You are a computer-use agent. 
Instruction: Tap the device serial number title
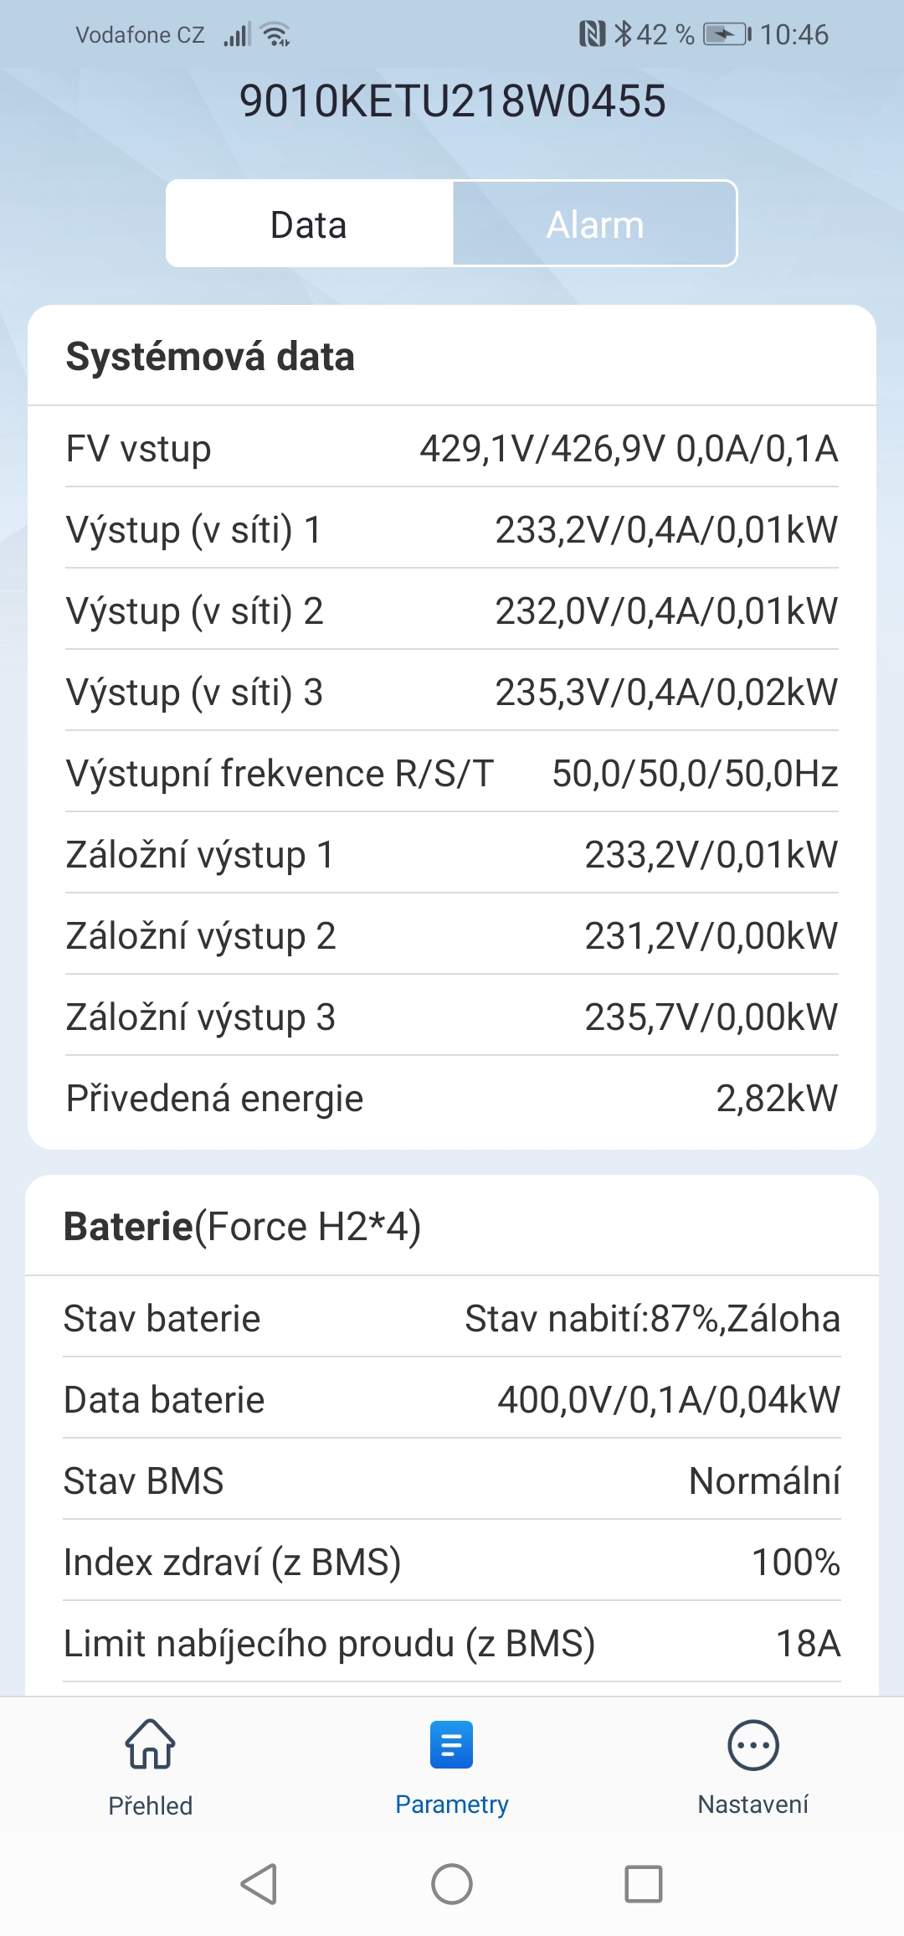452,101
